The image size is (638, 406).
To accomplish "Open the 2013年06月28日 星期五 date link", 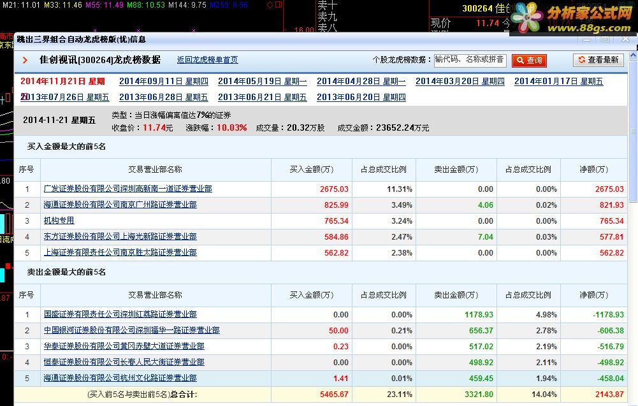I will [x=164, y=98].
